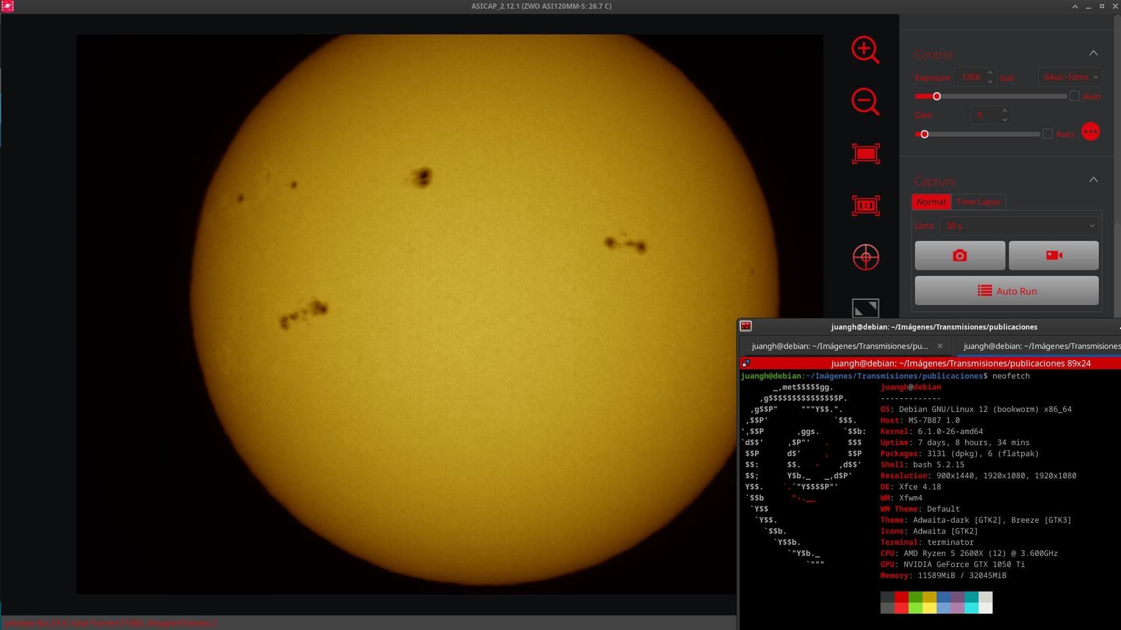Select the second terminal tab
The width and height of the screenshot is (1121, 630).
click(1039, 346)
